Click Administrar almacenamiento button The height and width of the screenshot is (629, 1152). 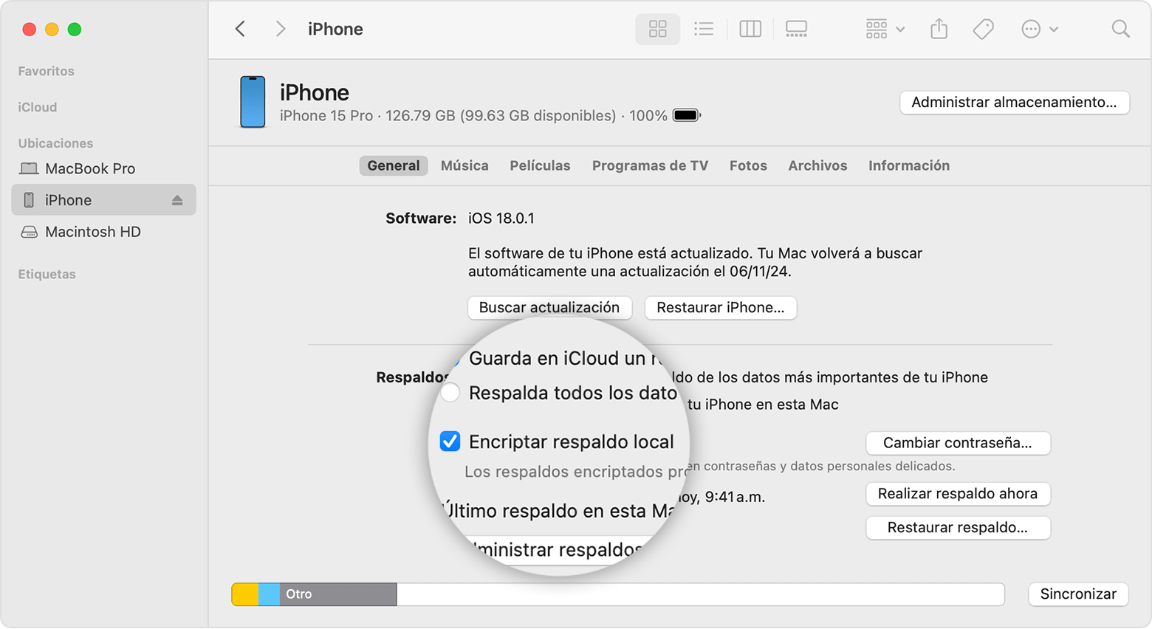[x=1014, y=103]
